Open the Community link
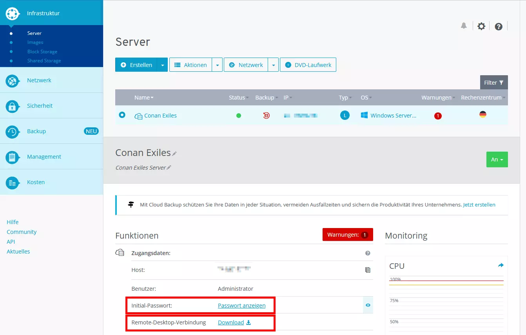Screen dimensions: 526x335 [x=22, y=232]
